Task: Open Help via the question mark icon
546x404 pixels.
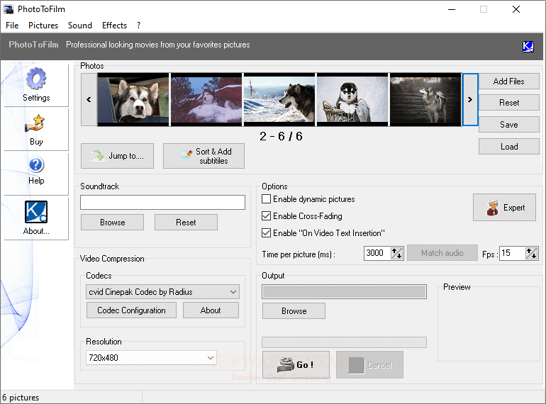Action: click(36, 165)
